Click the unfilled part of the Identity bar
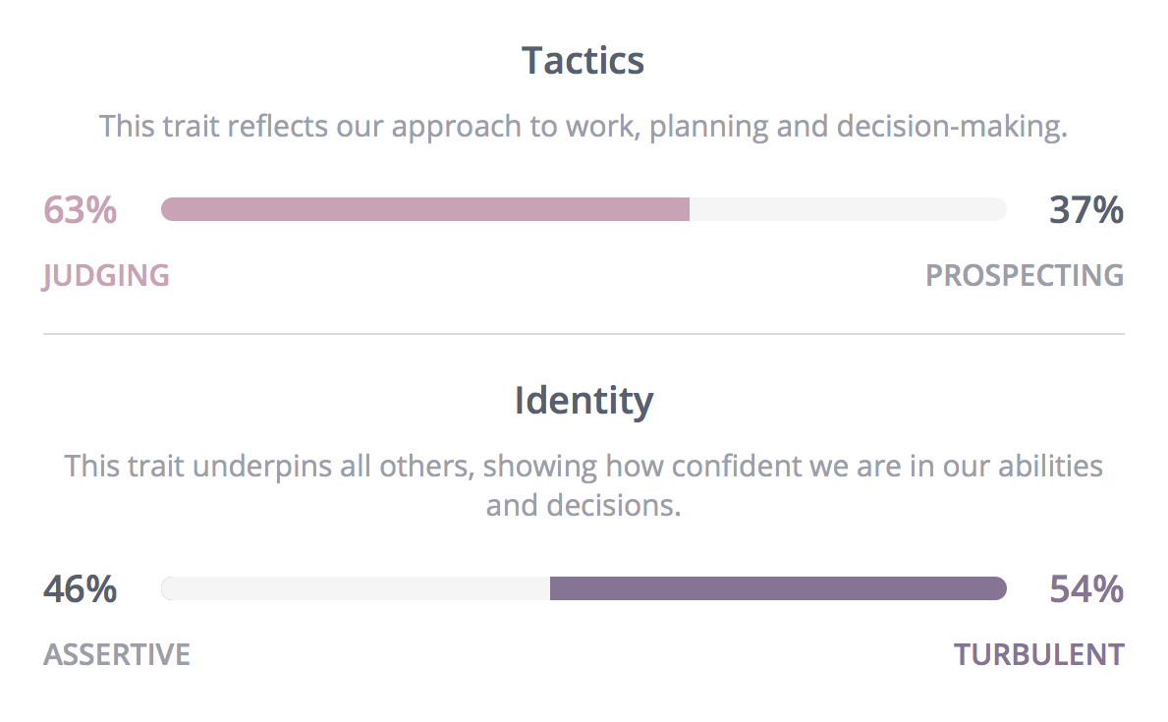Screen dimensions: 1168x722 [356, 588]
